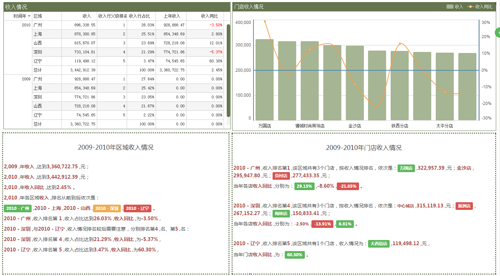The width and height of the screenshot is (500, 276).
Task: Select the 收入行父级排名 column header
Action: click(112, 16)
